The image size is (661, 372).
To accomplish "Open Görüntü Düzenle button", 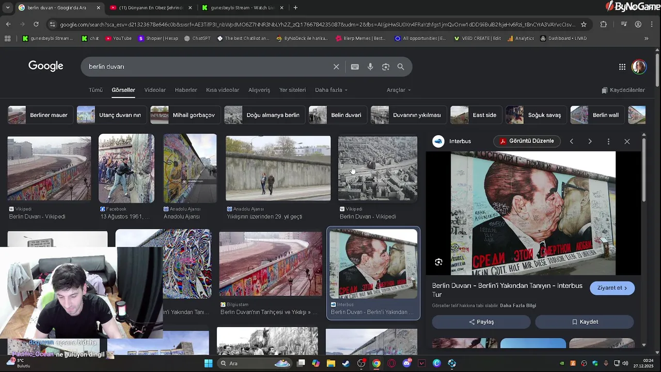I will click(x=527, y=141).
